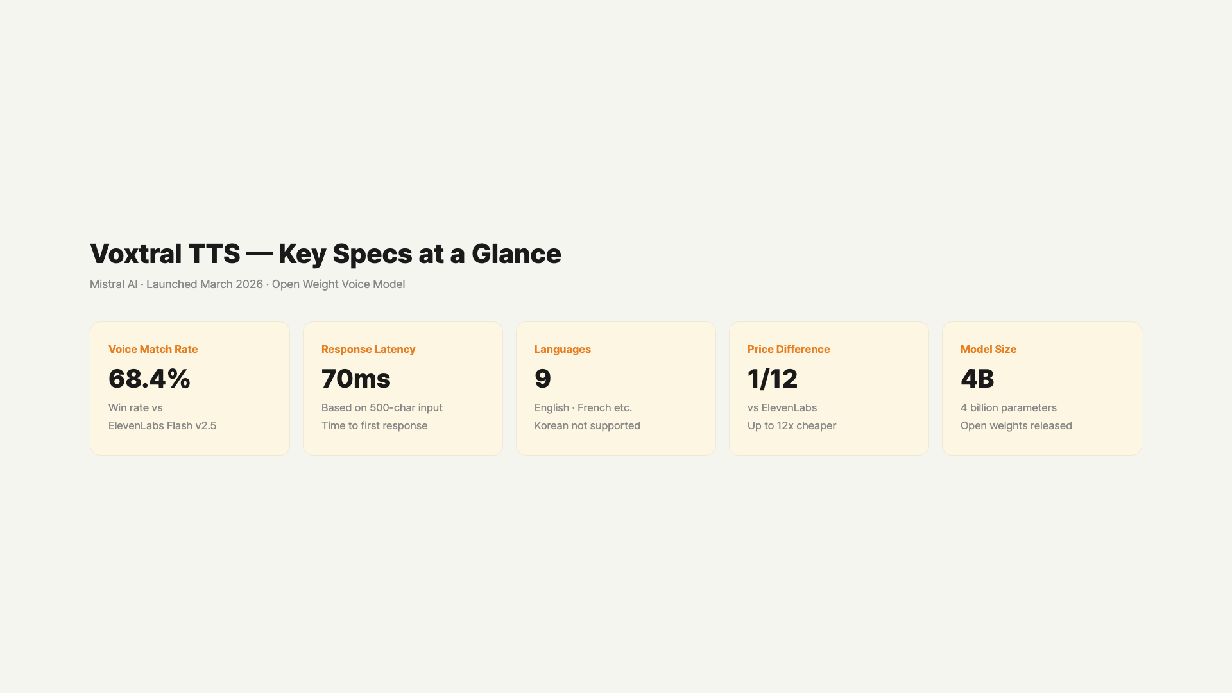1232x693 pixels.
Task: Click the Mistral AI subtitle line
Action: pyautogui.click(x=247, y=284)
